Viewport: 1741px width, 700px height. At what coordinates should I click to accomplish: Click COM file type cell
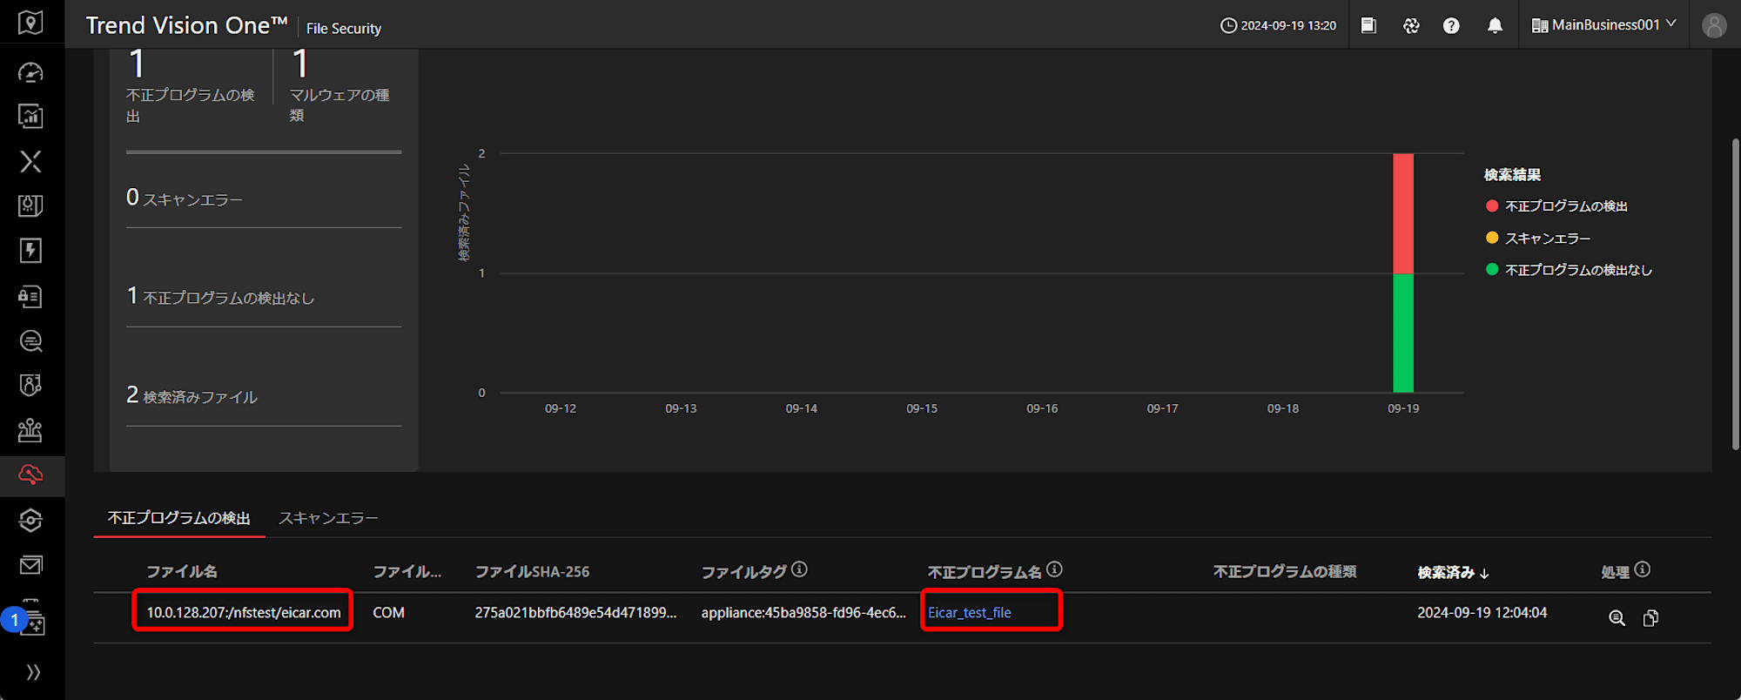[388, 612]
